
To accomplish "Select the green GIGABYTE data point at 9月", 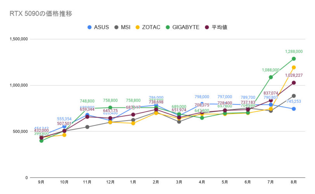I will point(42,141).
